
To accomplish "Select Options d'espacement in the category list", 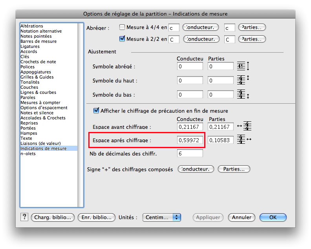I will pyautogui.click(x=44, y=108).
